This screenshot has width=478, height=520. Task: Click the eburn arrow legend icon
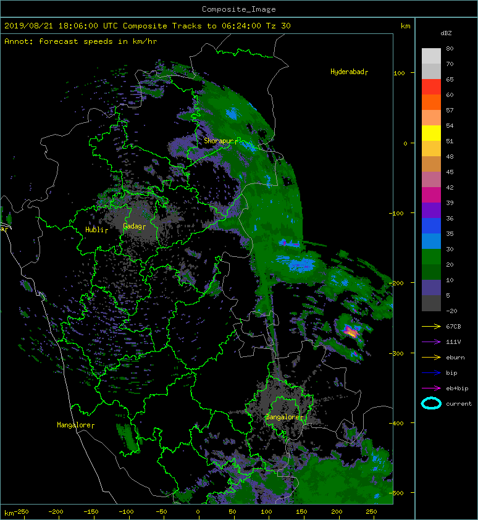(x=431, y=358)
